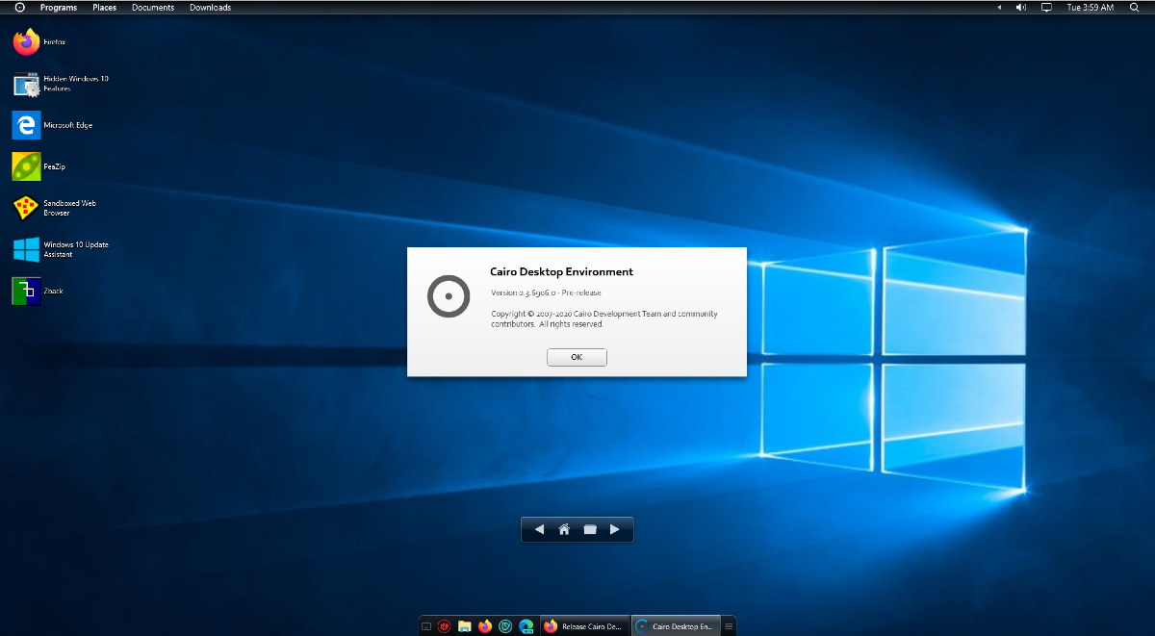Click desktop navigation home button
1155x636 pixels.
pyautogui.click(x=564, y=529)
